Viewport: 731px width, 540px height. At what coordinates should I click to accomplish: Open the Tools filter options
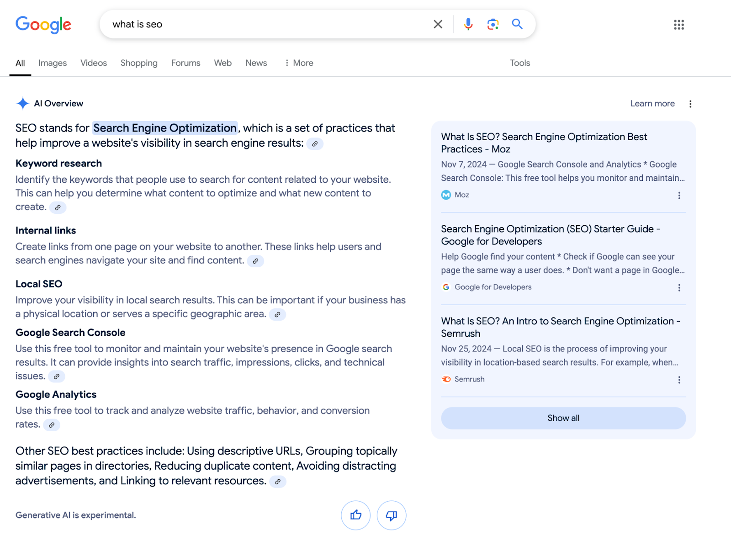tap(520, 63)
